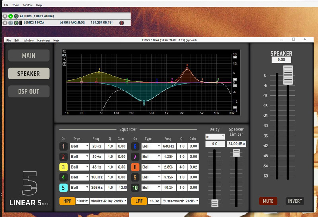Expand the Delay unit dropdown showing m
The height and width of the screenshot is (217, 318).
pyautogui.click(x=215, y=136)
